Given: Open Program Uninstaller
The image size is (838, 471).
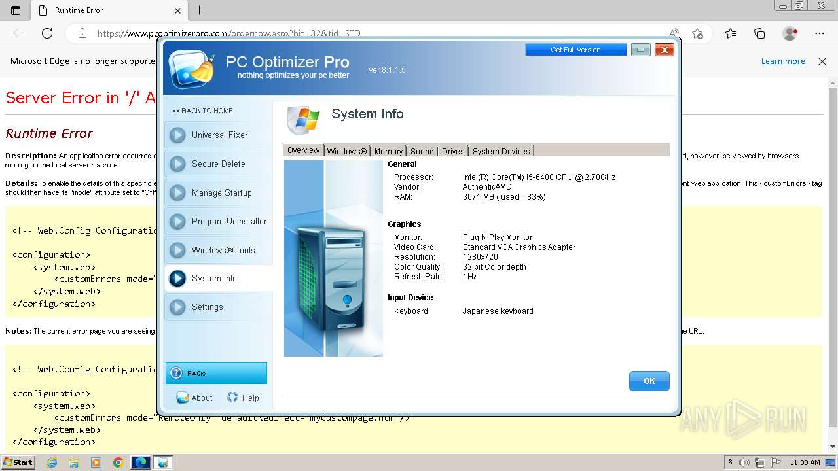Looking at the screenshot, I should [218, 222].
